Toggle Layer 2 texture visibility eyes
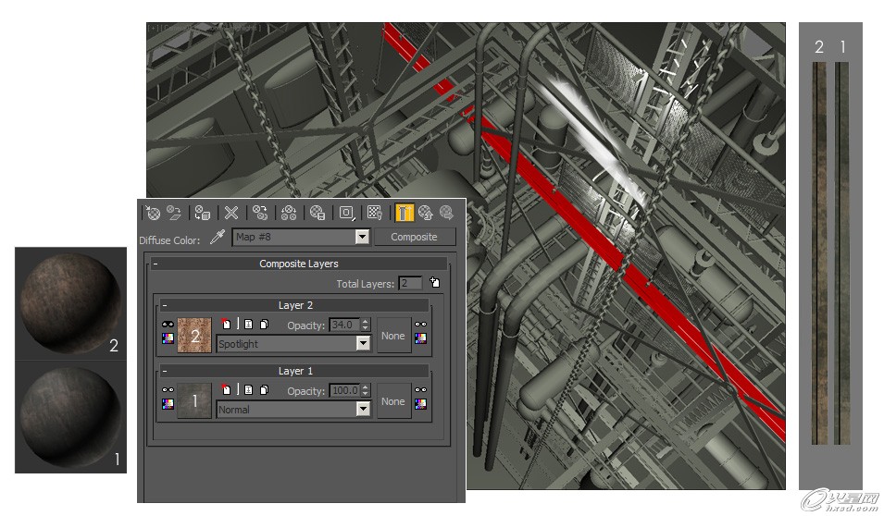 tap(168, 325)
